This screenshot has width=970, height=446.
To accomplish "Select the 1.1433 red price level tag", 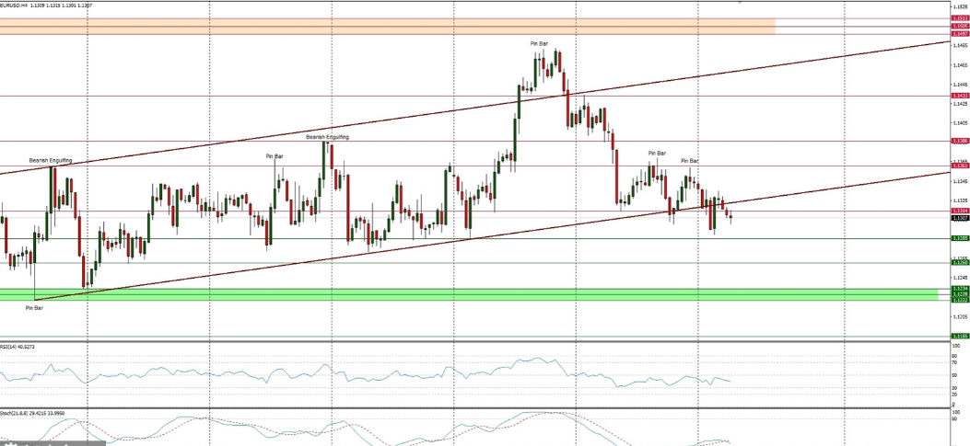I will (959, 96).
